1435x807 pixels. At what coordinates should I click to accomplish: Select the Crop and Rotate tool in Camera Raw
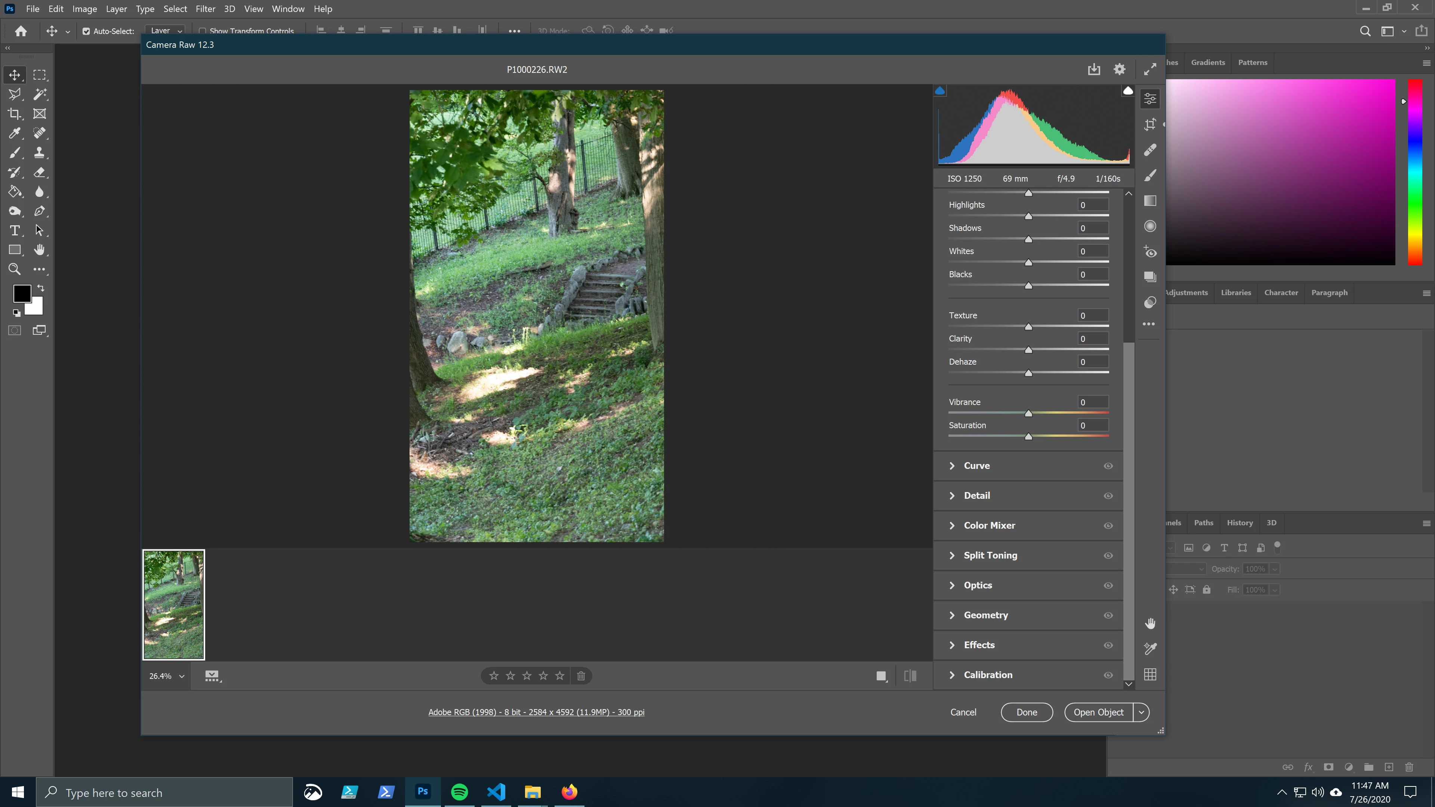coord(1150,124)
